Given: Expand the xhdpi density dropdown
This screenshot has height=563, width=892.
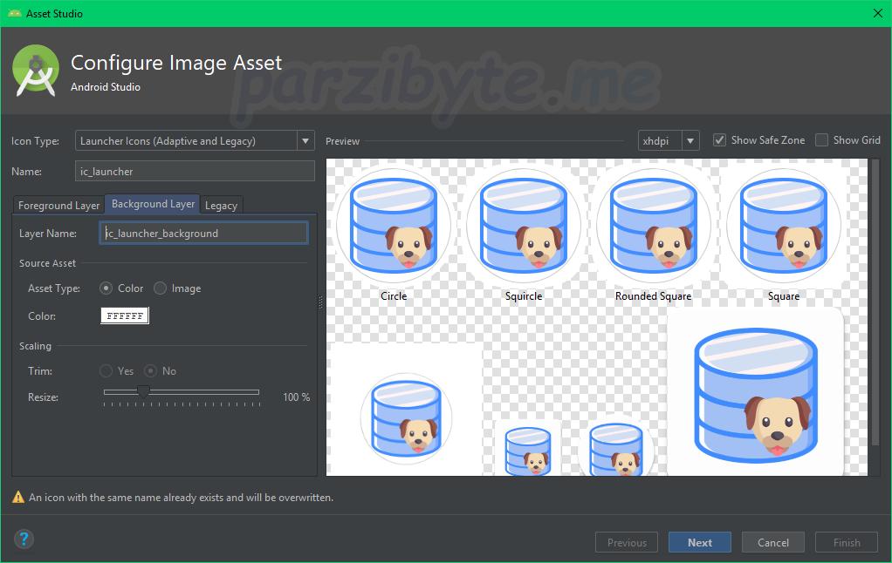Looking at the screenshot, I should point(669,141).
